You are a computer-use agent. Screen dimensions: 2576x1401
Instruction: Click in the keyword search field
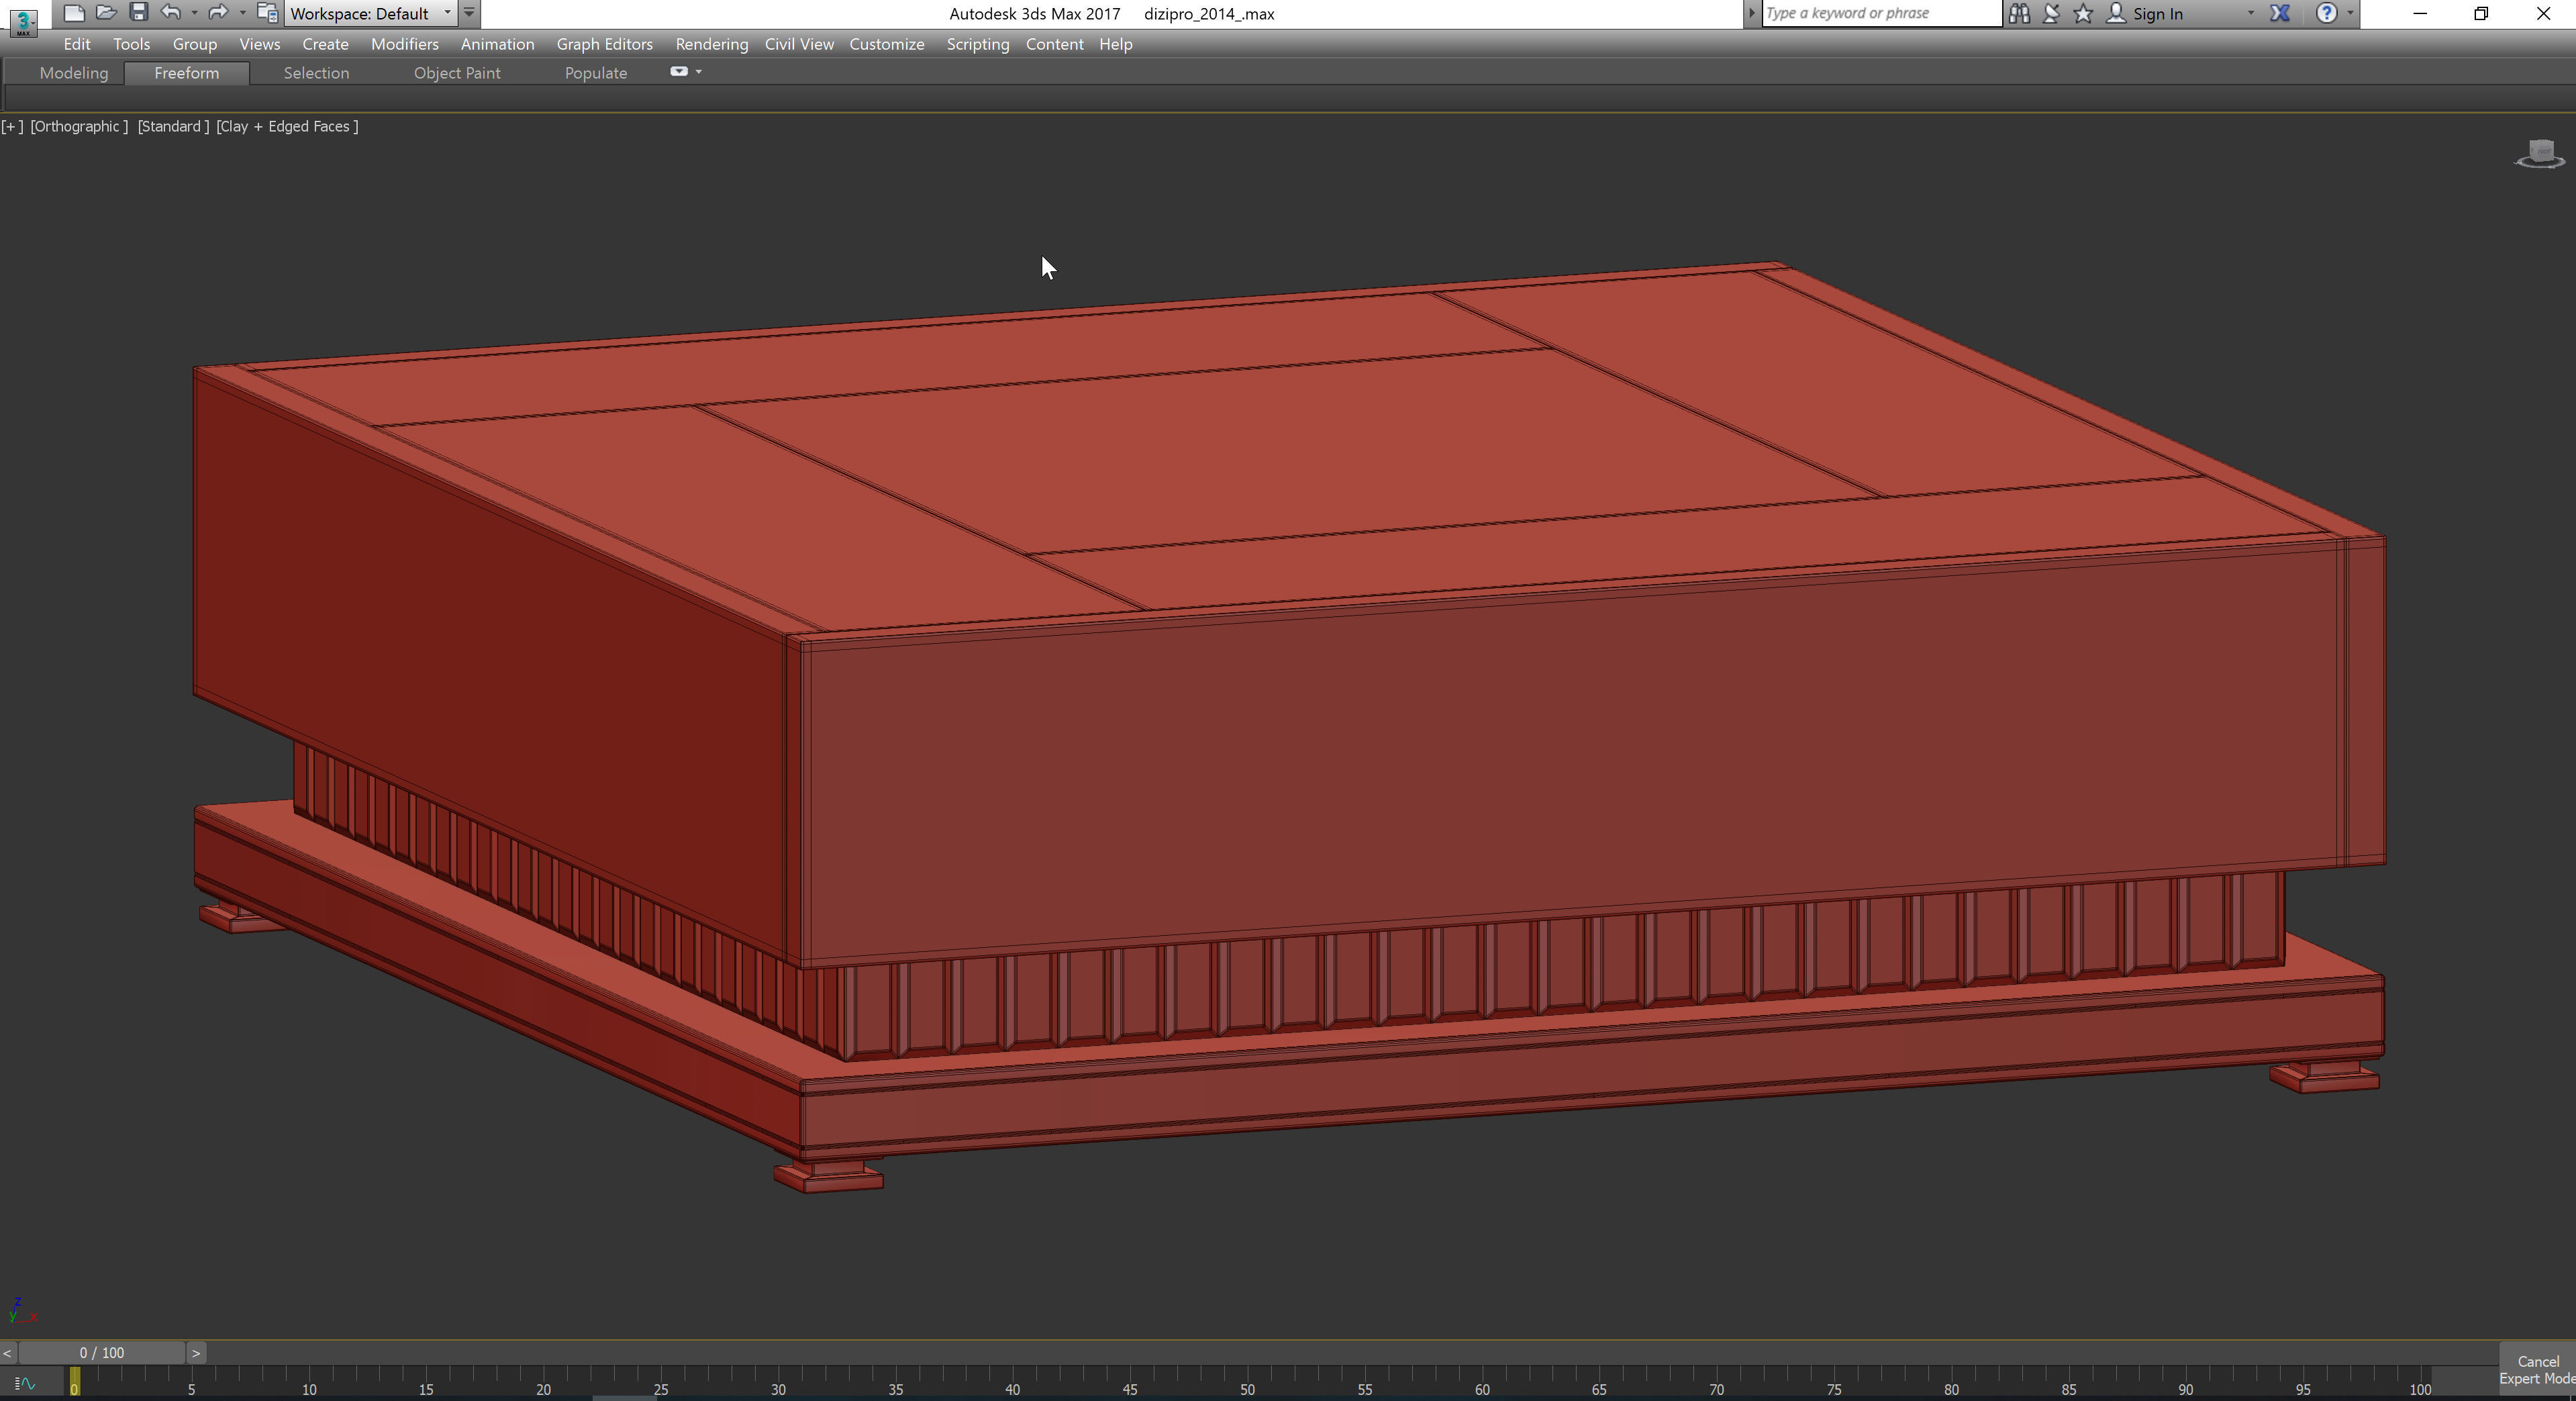pos(1881,13)
